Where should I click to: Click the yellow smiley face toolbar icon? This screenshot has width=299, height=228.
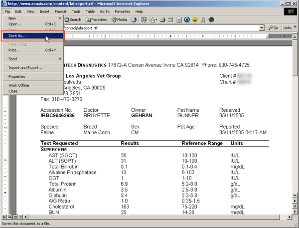pyautogui.click(x=195, y=19)
